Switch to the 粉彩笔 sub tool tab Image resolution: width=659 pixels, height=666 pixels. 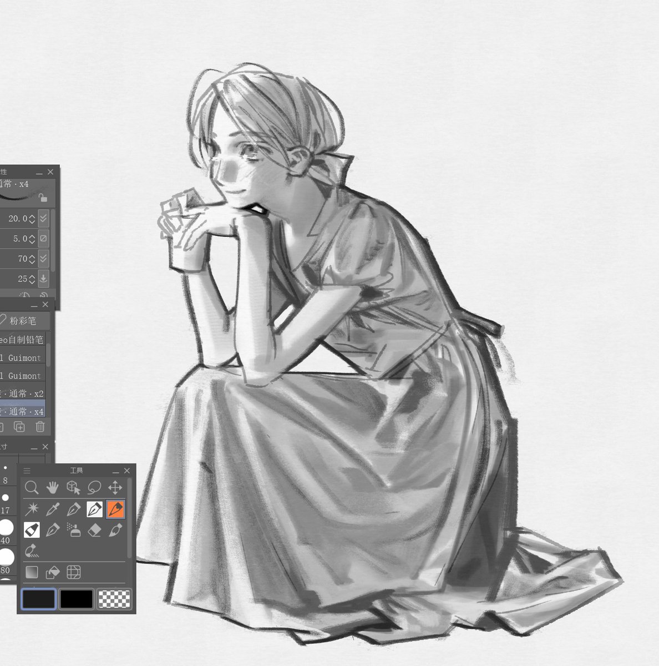point(24,320)
